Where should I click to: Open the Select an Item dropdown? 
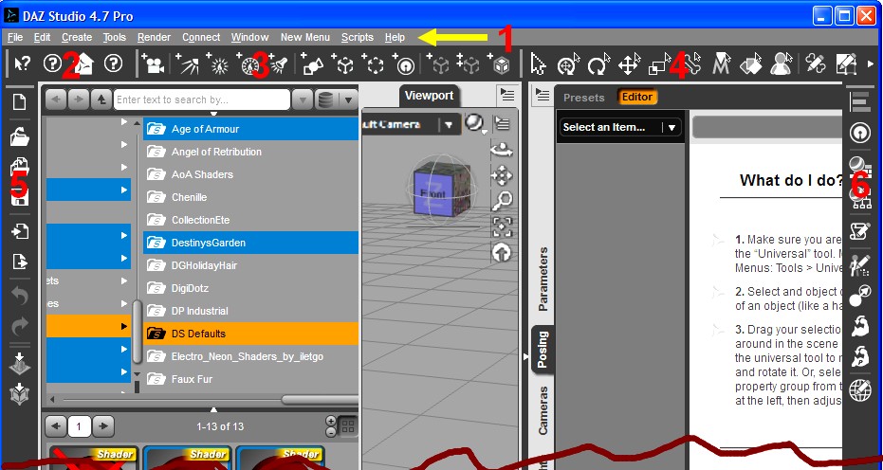pos(620,127)
